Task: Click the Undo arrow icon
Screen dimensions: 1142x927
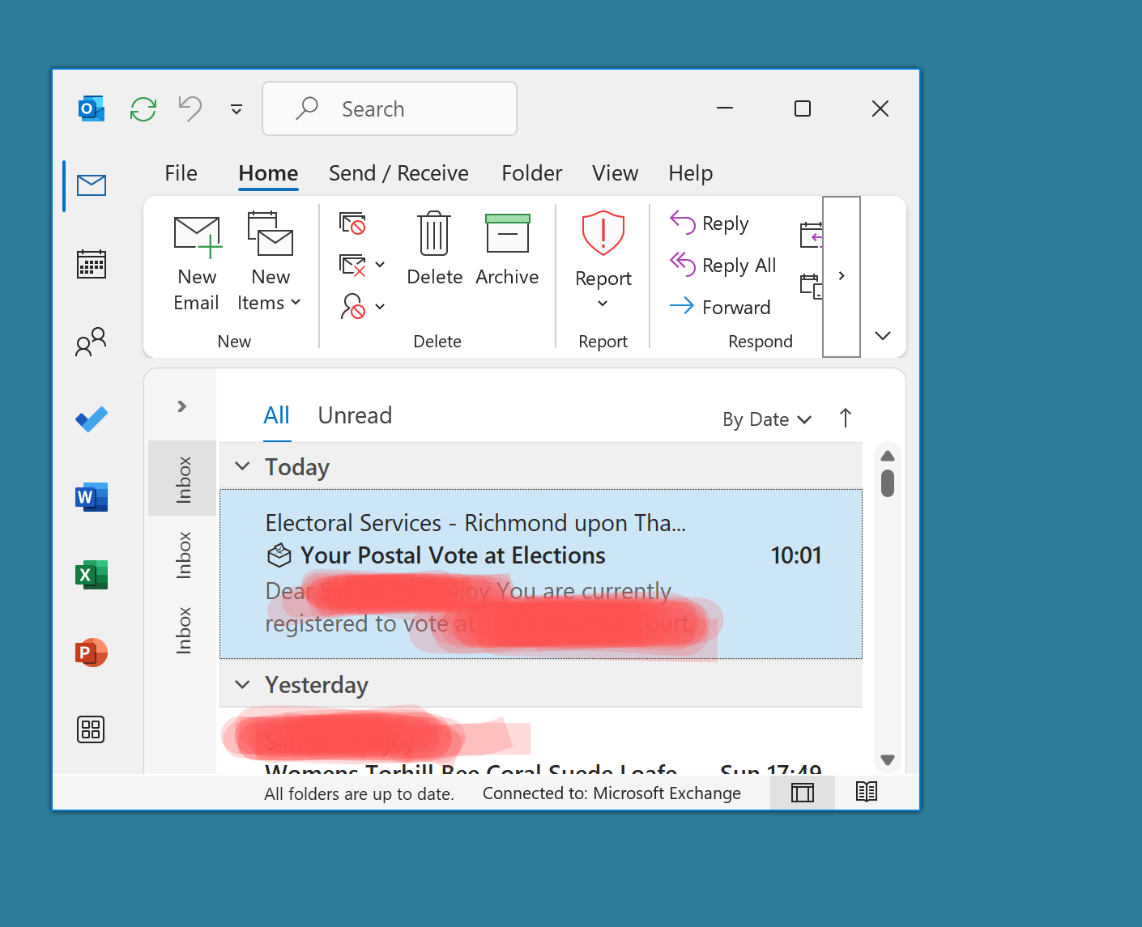Action: [x=190, y=108]
